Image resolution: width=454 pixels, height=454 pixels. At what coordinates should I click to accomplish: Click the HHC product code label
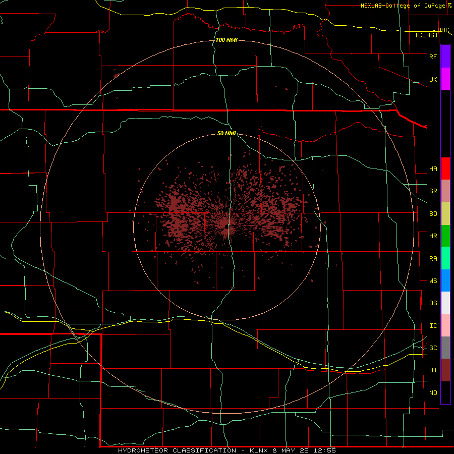coord(443,30)
